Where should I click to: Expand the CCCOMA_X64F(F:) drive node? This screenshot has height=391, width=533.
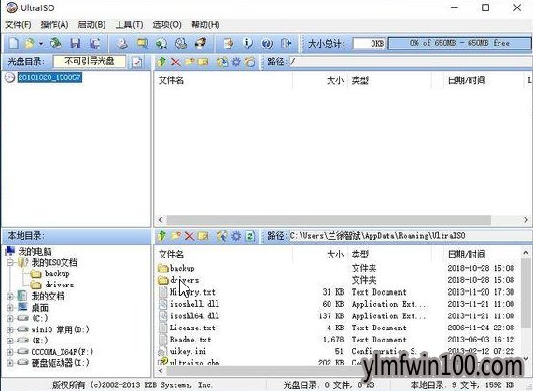click(10, 352)
